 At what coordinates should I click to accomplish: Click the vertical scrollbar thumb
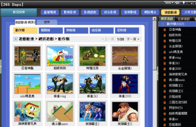155,46
